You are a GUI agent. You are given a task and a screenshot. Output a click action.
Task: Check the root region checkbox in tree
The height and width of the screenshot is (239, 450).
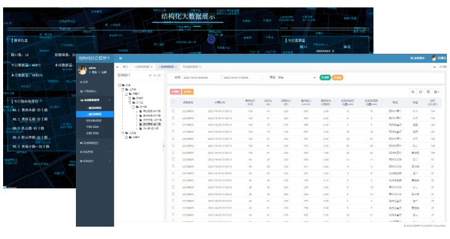pos(119,85)
